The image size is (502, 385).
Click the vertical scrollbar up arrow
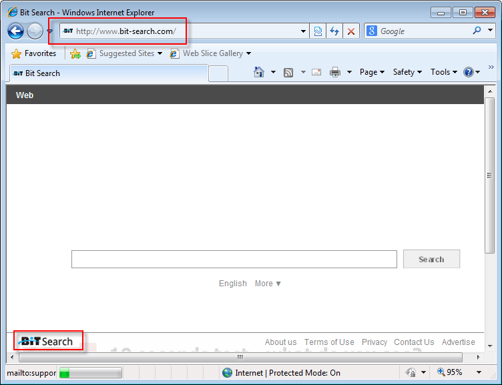(x=490, y=91)
